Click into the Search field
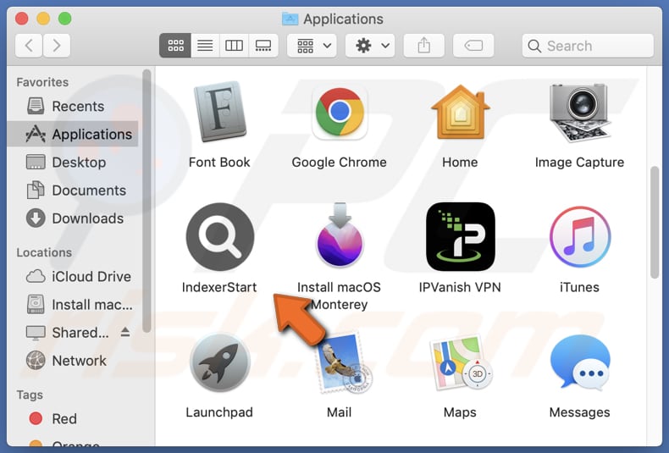This screenshot has height=453, width=669. [x=588, y=46]
